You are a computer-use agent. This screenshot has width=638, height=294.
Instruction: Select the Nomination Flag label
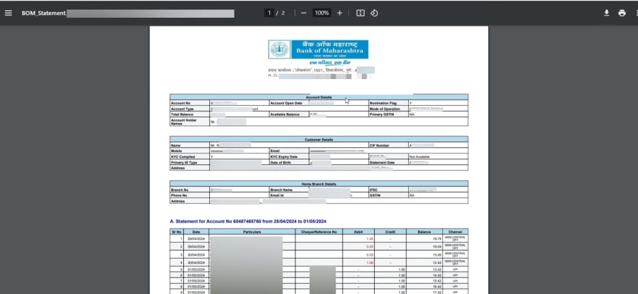(x=383, y=103)
